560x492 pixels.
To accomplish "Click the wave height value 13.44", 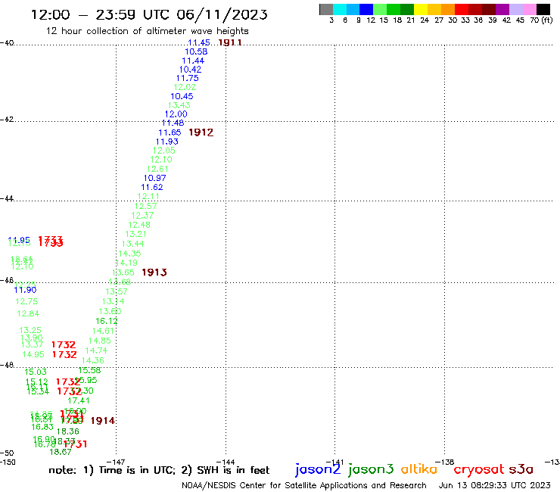I will 133,244.
